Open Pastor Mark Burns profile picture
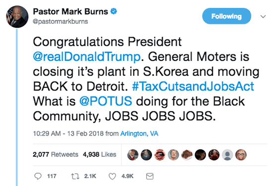This screenshot has width=268, height=186. [17, 17]
